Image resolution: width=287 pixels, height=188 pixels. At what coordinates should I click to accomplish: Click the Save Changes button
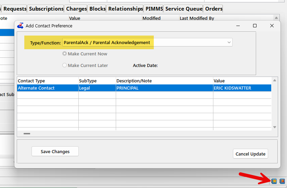coord(55,151)
